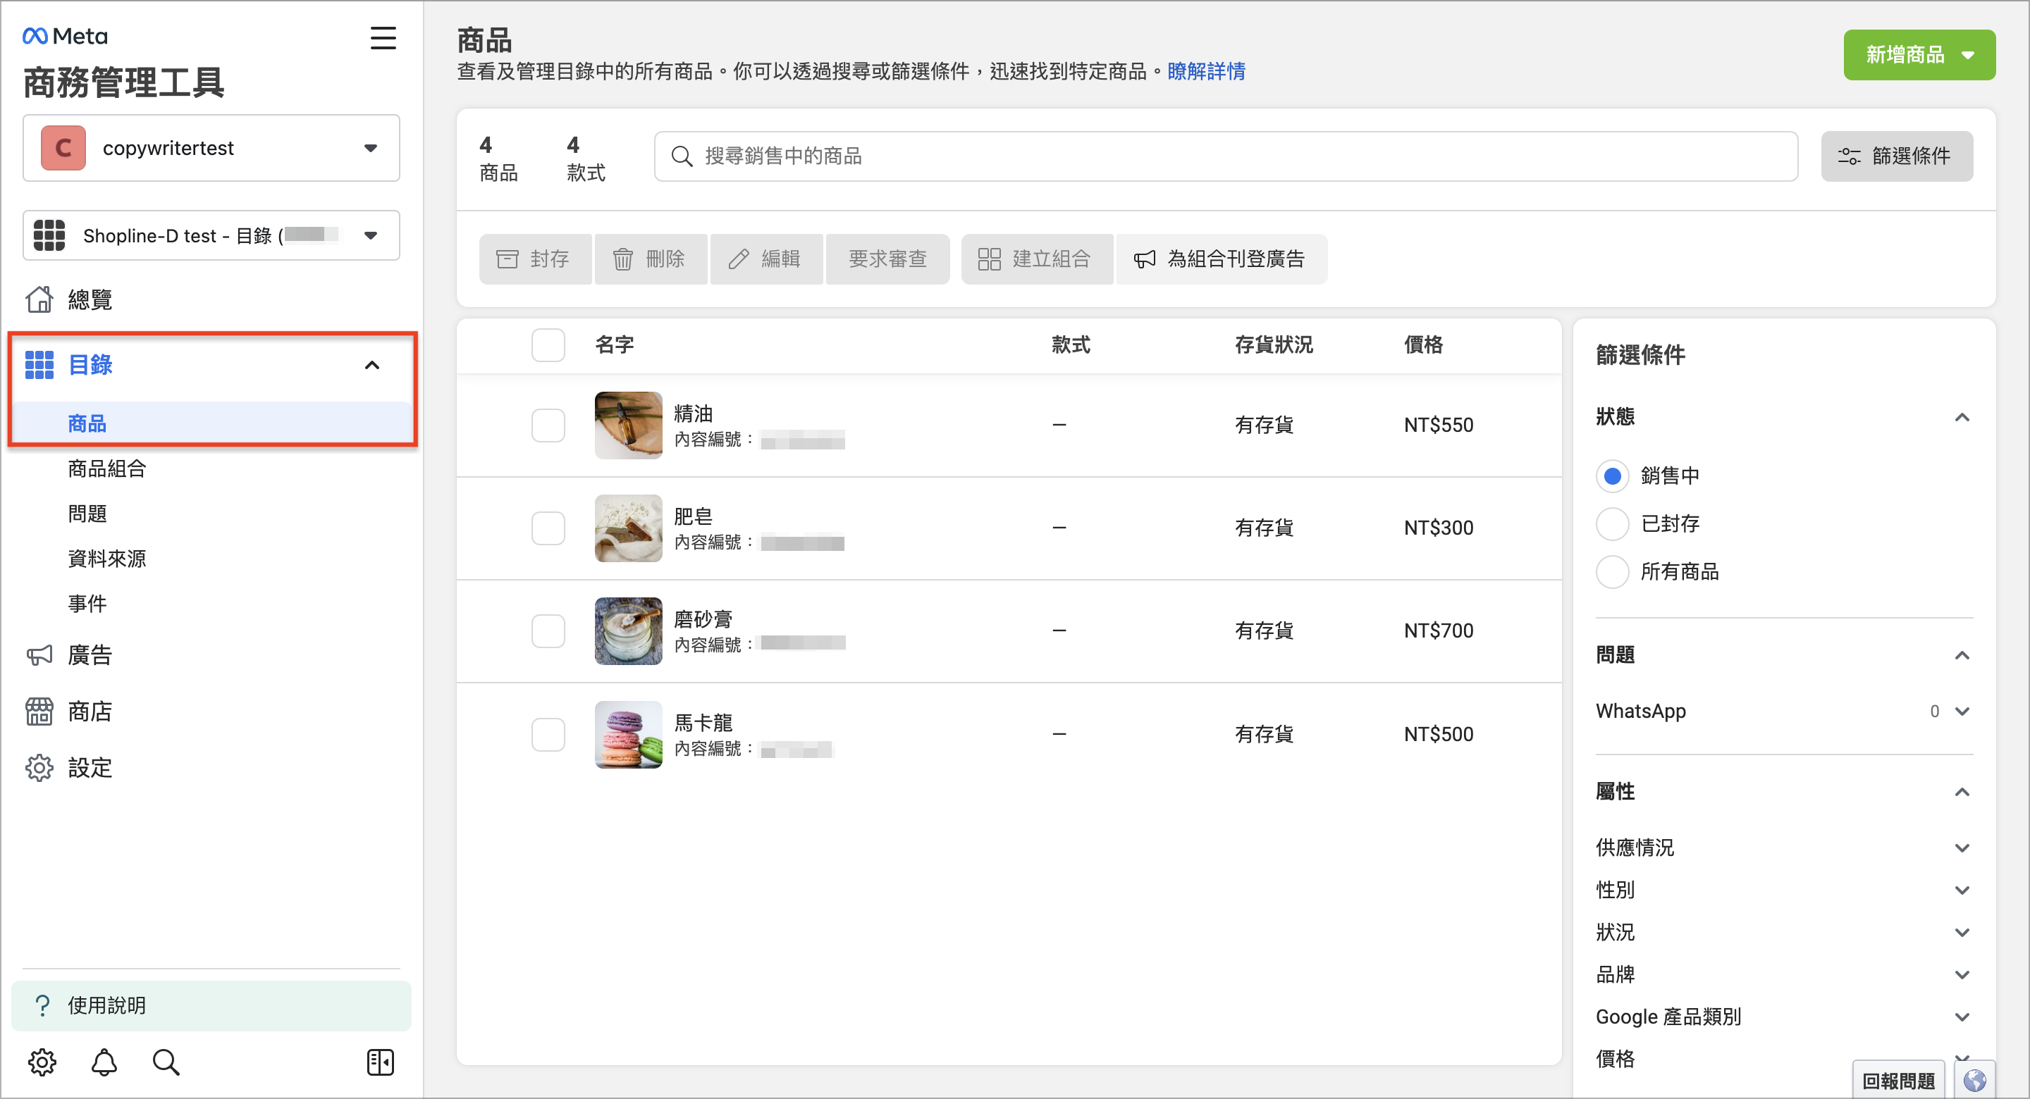The image size is (2030, 1099).
Task: Click the grid icon on 建立組合
Action: point(989,259)
